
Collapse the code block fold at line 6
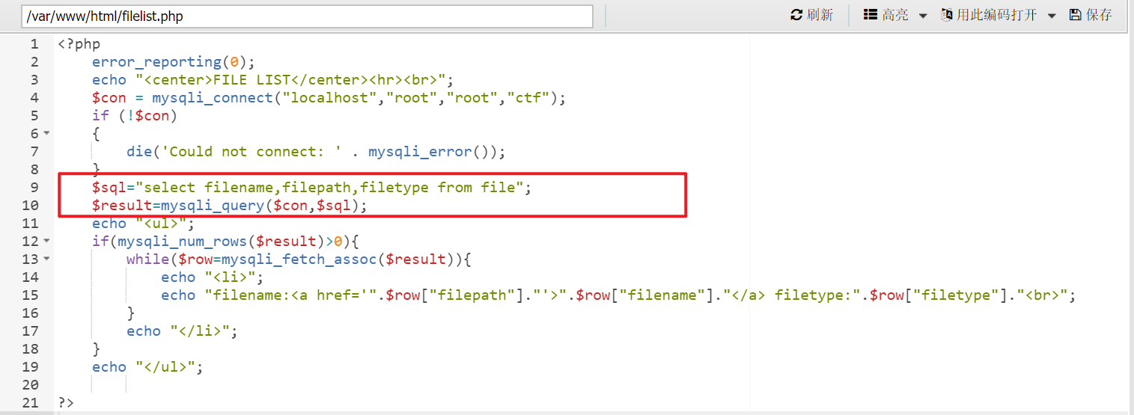(46, 133)
